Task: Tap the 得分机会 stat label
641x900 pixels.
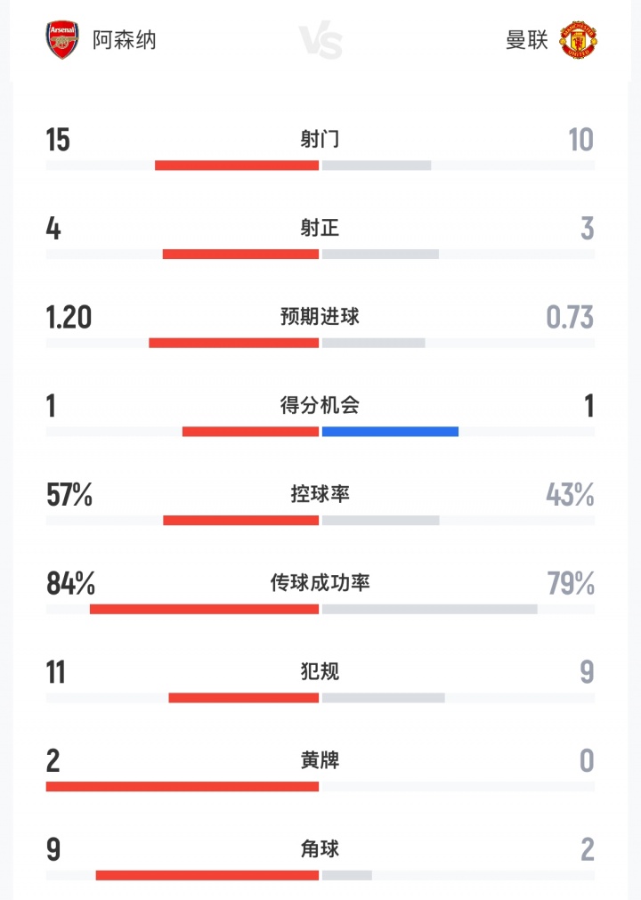Action: (x=320, y=406)
